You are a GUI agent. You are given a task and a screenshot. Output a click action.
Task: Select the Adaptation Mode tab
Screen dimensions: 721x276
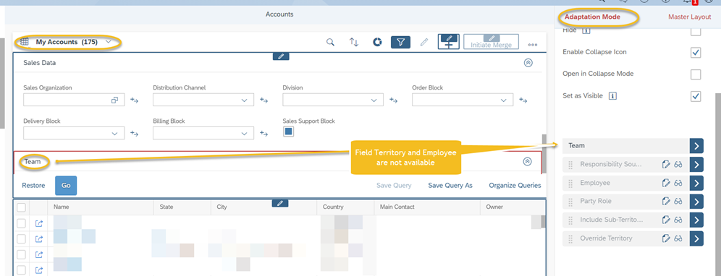(592, 17)
